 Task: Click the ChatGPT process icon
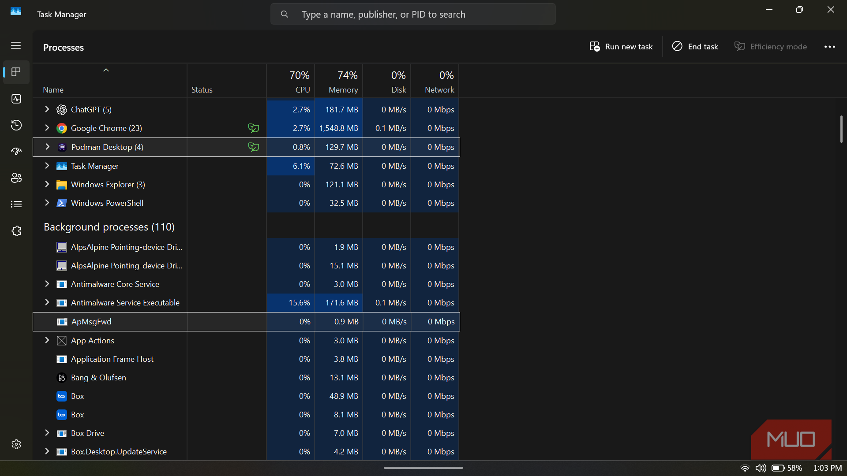pyautogui.click(x=62, y=110)
